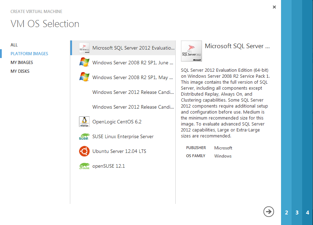313x225 pixels.
Task: Go to next step with arrow button
Action: pos(268,212)
